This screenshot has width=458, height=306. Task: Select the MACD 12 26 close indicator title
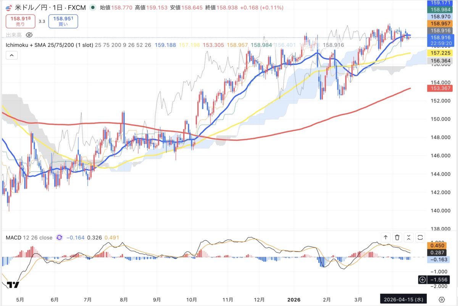coord(29,238)
